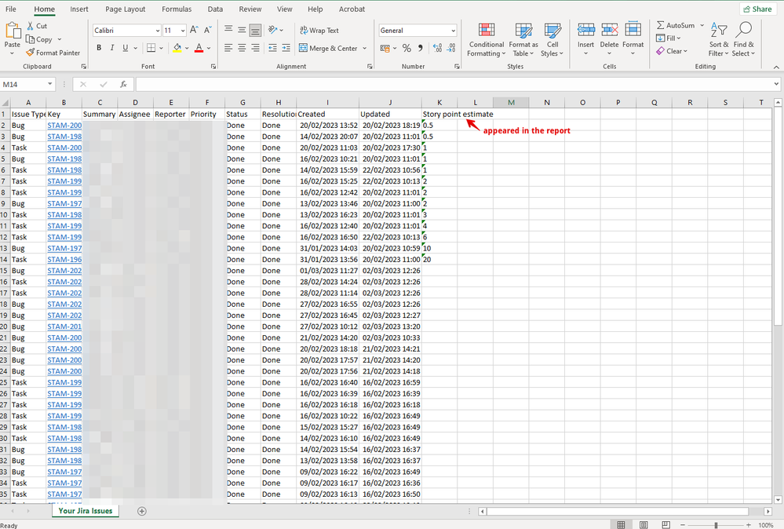The image size is (784, 529).
Task: Select the Format Painter brush
Action: pos(30,53)
